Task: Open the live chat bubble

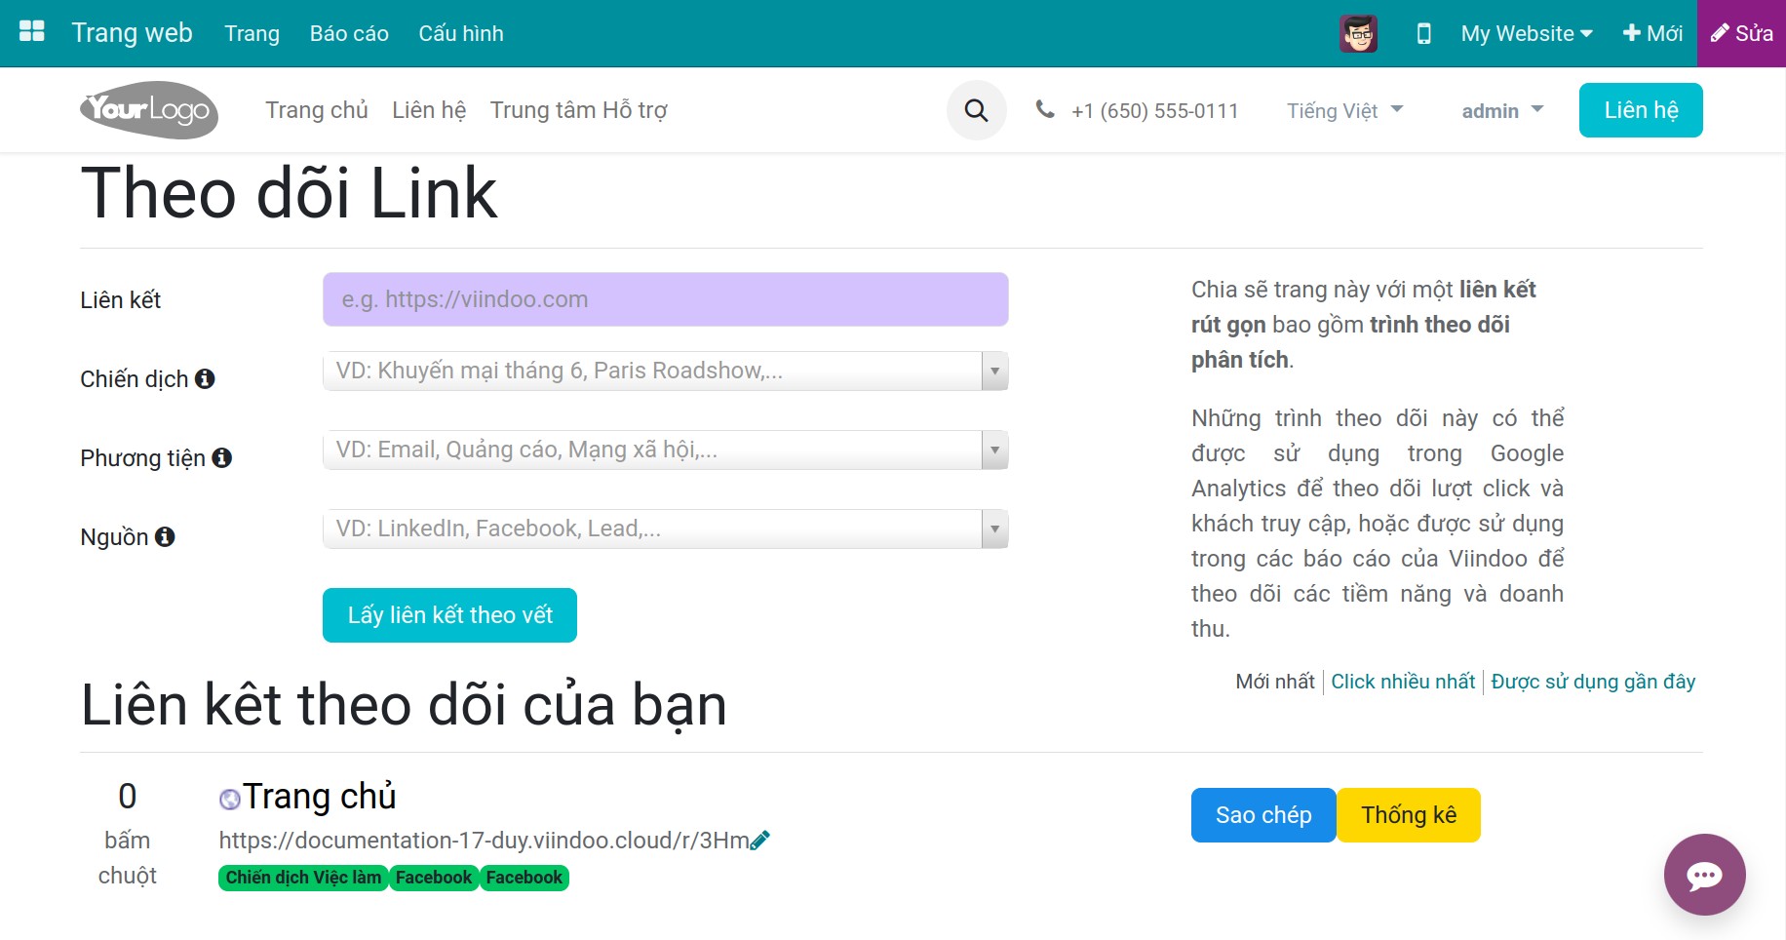Action: click(1704, 875)
